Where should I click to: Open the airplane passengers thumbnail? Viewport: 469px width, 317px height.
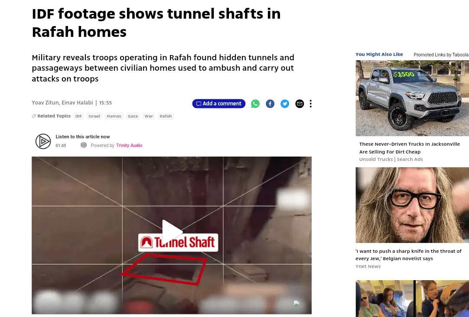[412, 298]
